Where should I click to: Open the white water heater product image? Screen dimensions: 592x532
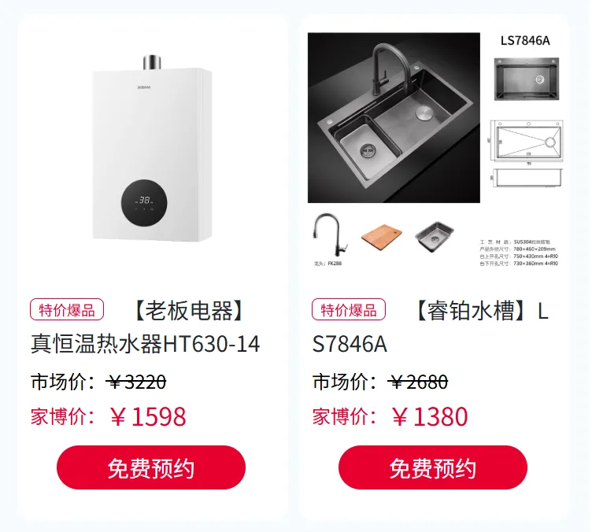coord(152,148)
